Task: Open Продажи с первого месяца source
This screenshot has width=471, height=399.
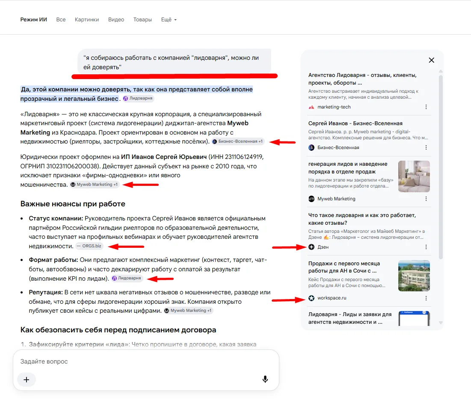Action: coord(344,267)
